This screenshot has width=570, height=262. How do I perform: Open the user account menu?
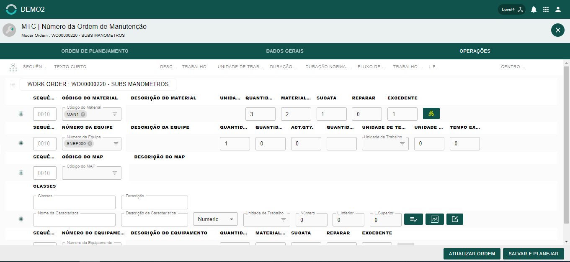point(558,9)
